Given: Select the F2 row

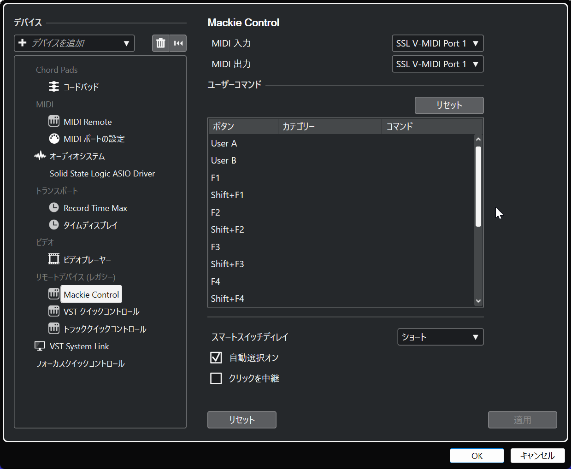Looking at the screenshot, I should click(341, 212).
